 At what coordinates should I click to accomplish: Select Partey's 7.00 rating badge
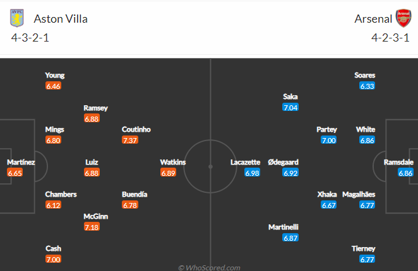pyautogui.click(x=329, y=140)
